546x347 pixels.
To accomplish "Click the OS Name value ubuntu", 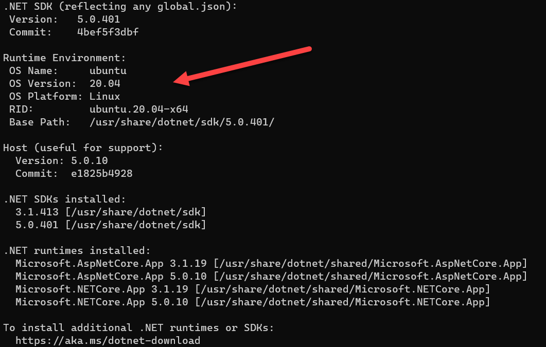I will (x=108, y=70).
